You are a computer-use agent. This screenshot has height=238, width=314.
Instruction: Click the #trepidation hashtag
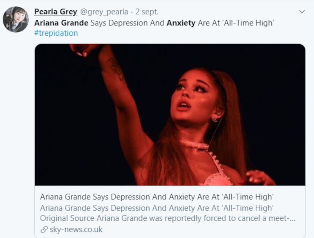pyautogui.click(x=56, y=33)
